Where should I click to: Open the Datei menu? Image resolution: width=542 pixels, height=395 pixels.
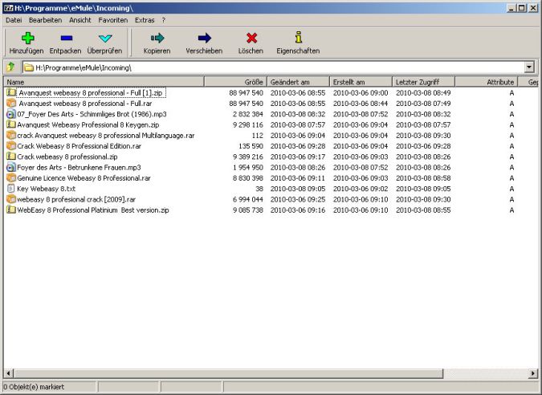[x=14, y=20]
